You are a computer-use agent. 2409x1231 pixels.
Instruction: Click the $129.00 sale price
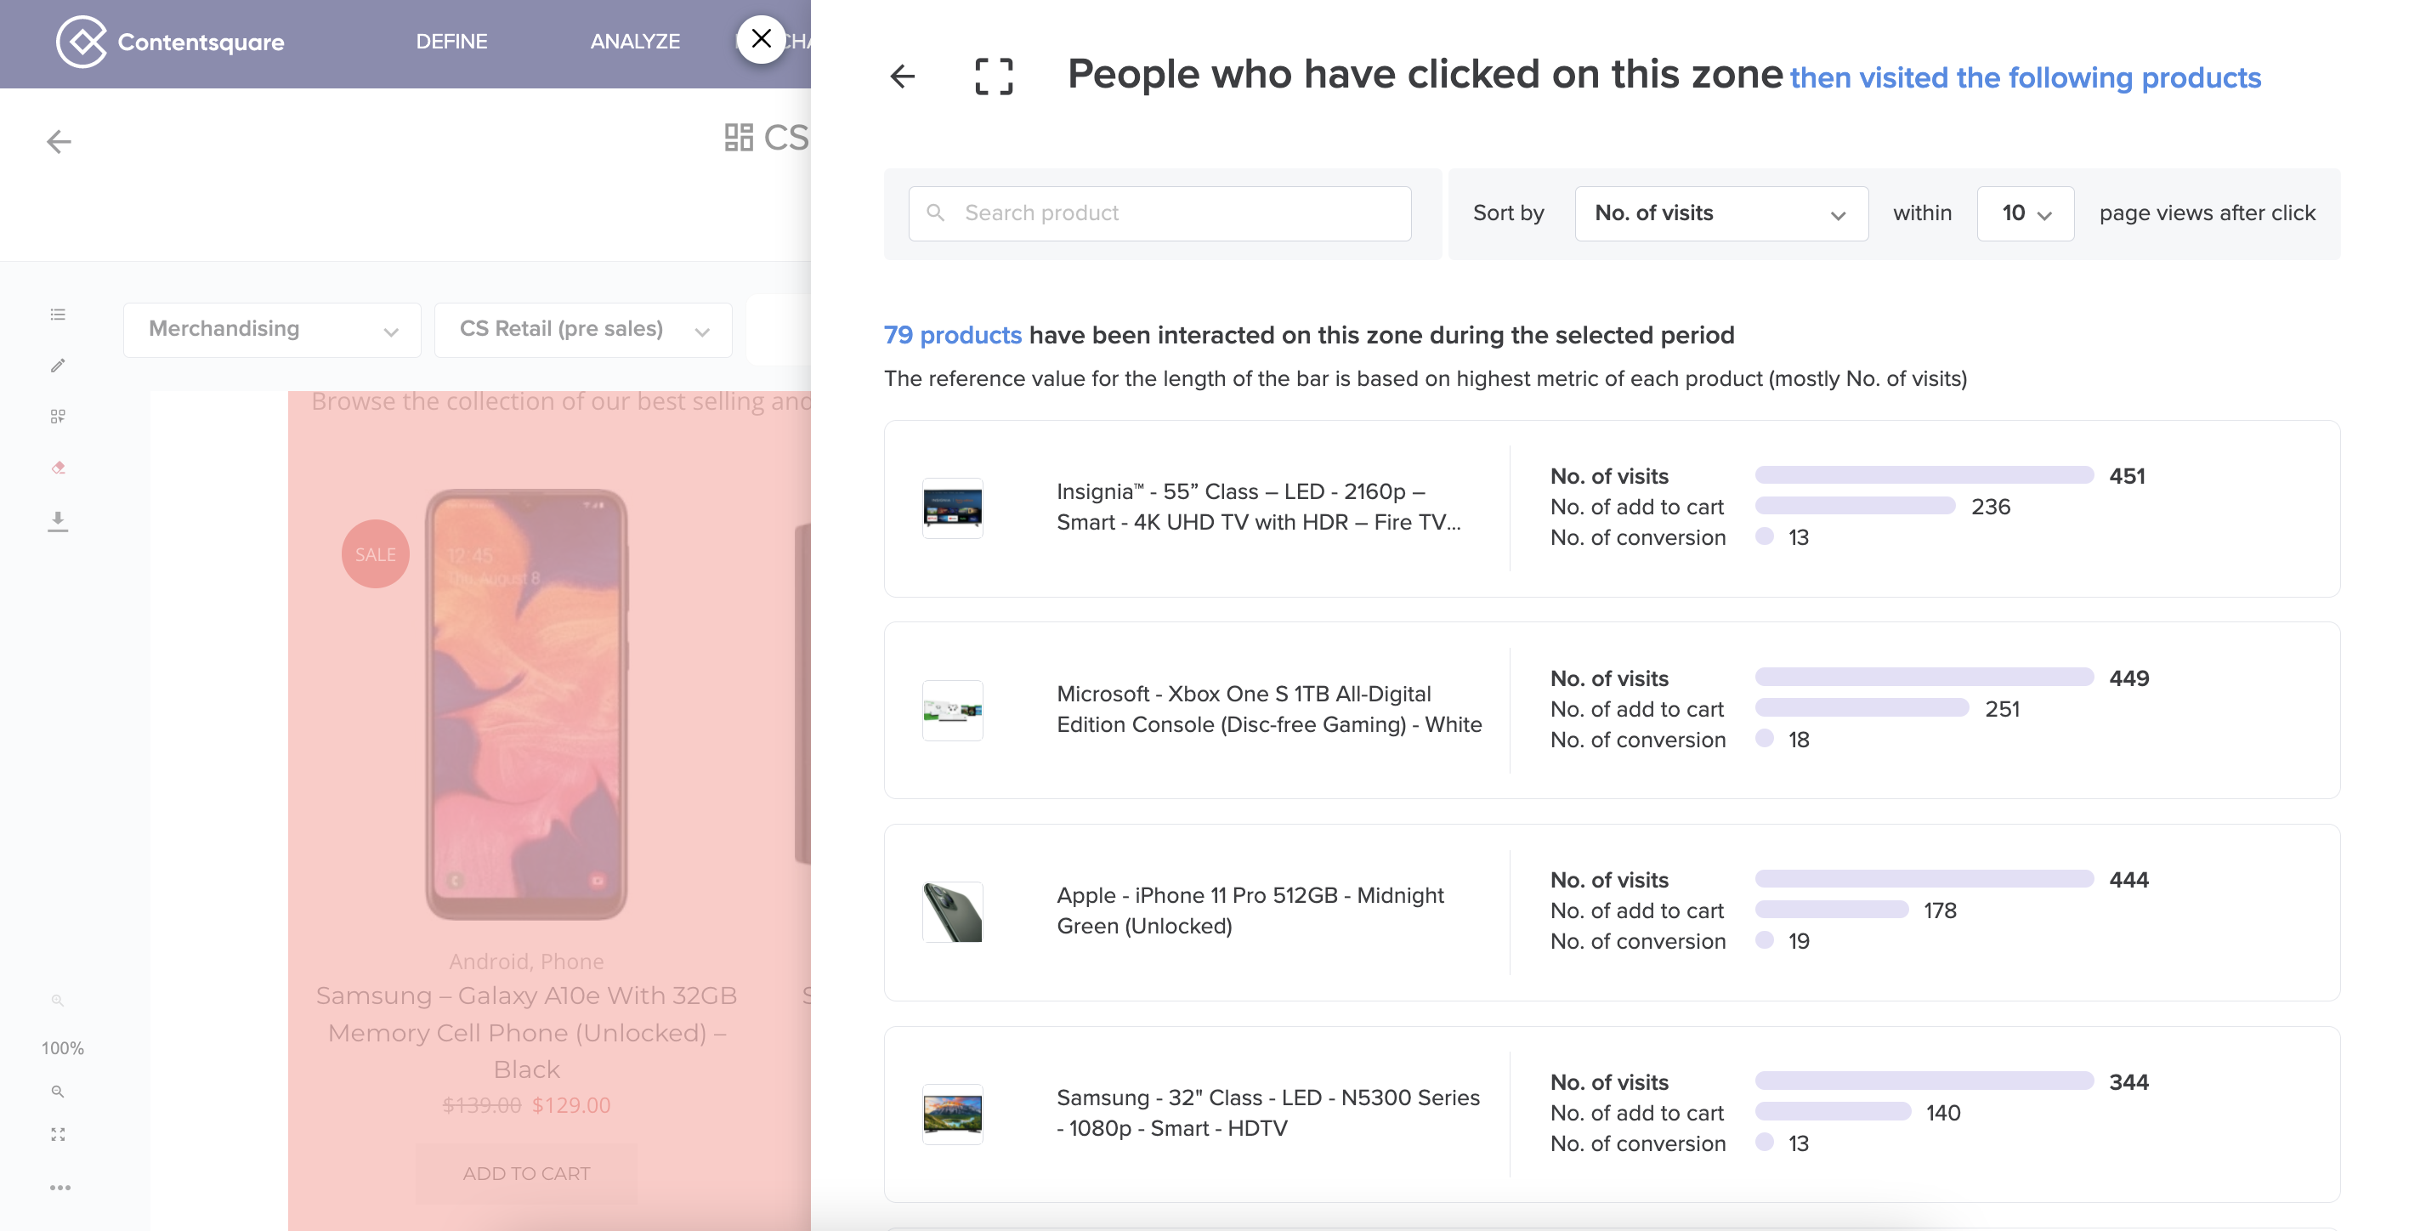pos(571,1104)
